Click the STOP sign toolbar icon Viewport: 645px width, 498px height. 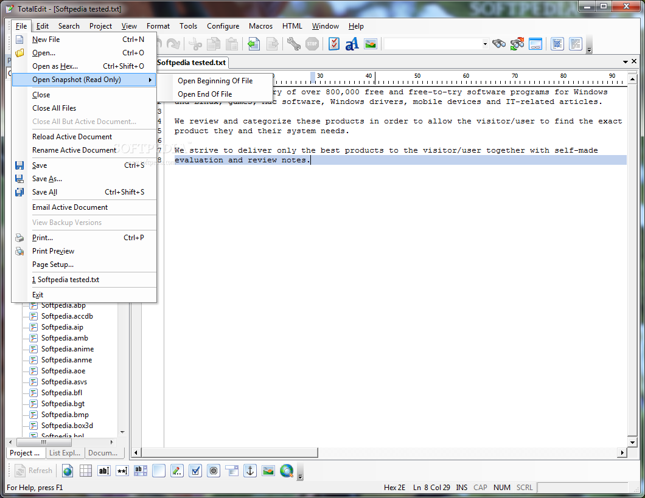tap(312, 44)
